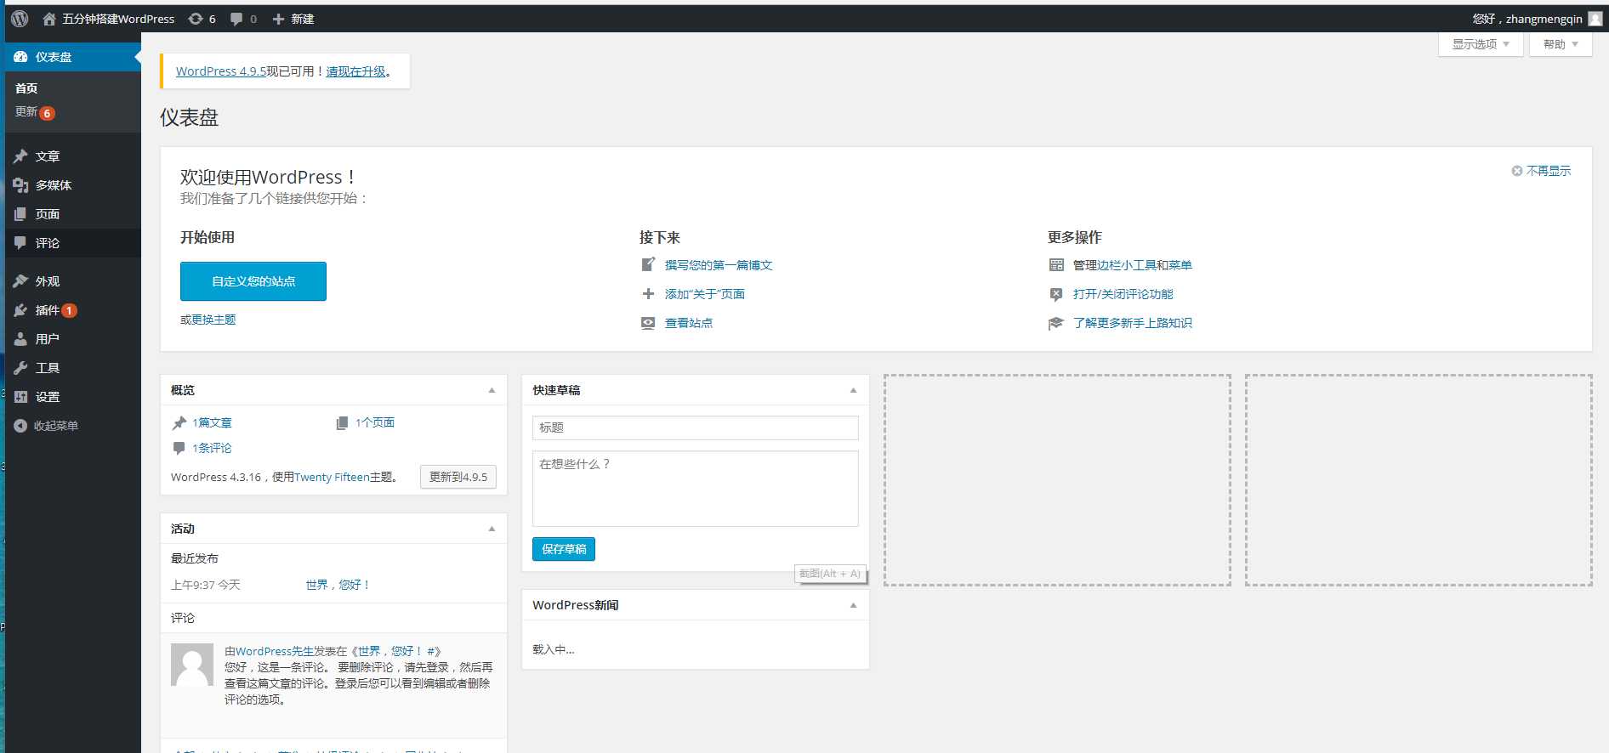Click the 更新到4.9.5 button
The width and height of the screenshot is (1609, 753).
tap(458, 477)
